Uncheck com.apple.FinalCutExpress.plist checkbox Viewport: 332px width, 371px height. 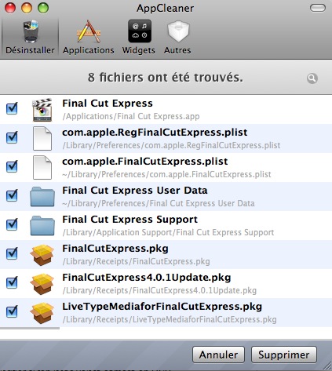point(12,166)
